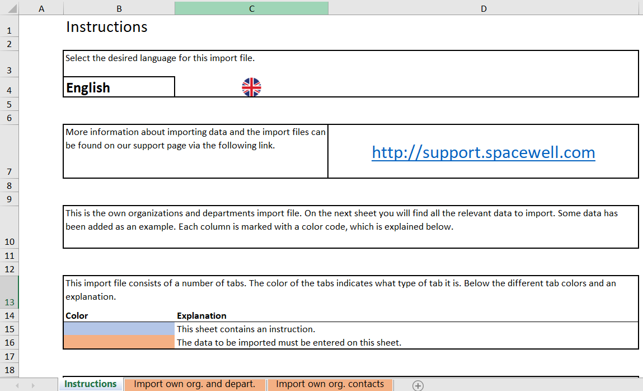Click the UK flag language icon
Screen dimensions: 643x391
tap(251, 87)
